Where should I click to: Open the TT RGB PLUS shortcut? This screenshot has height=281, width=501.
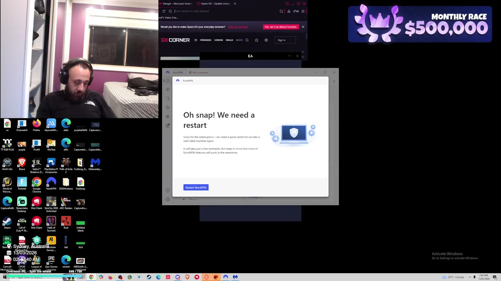[7, 145]
